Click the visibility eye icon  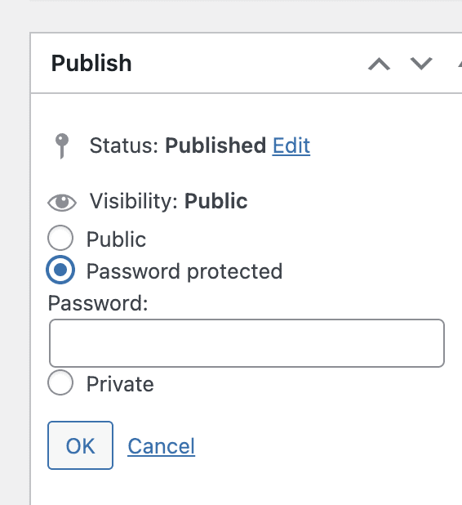coord(62,203)
